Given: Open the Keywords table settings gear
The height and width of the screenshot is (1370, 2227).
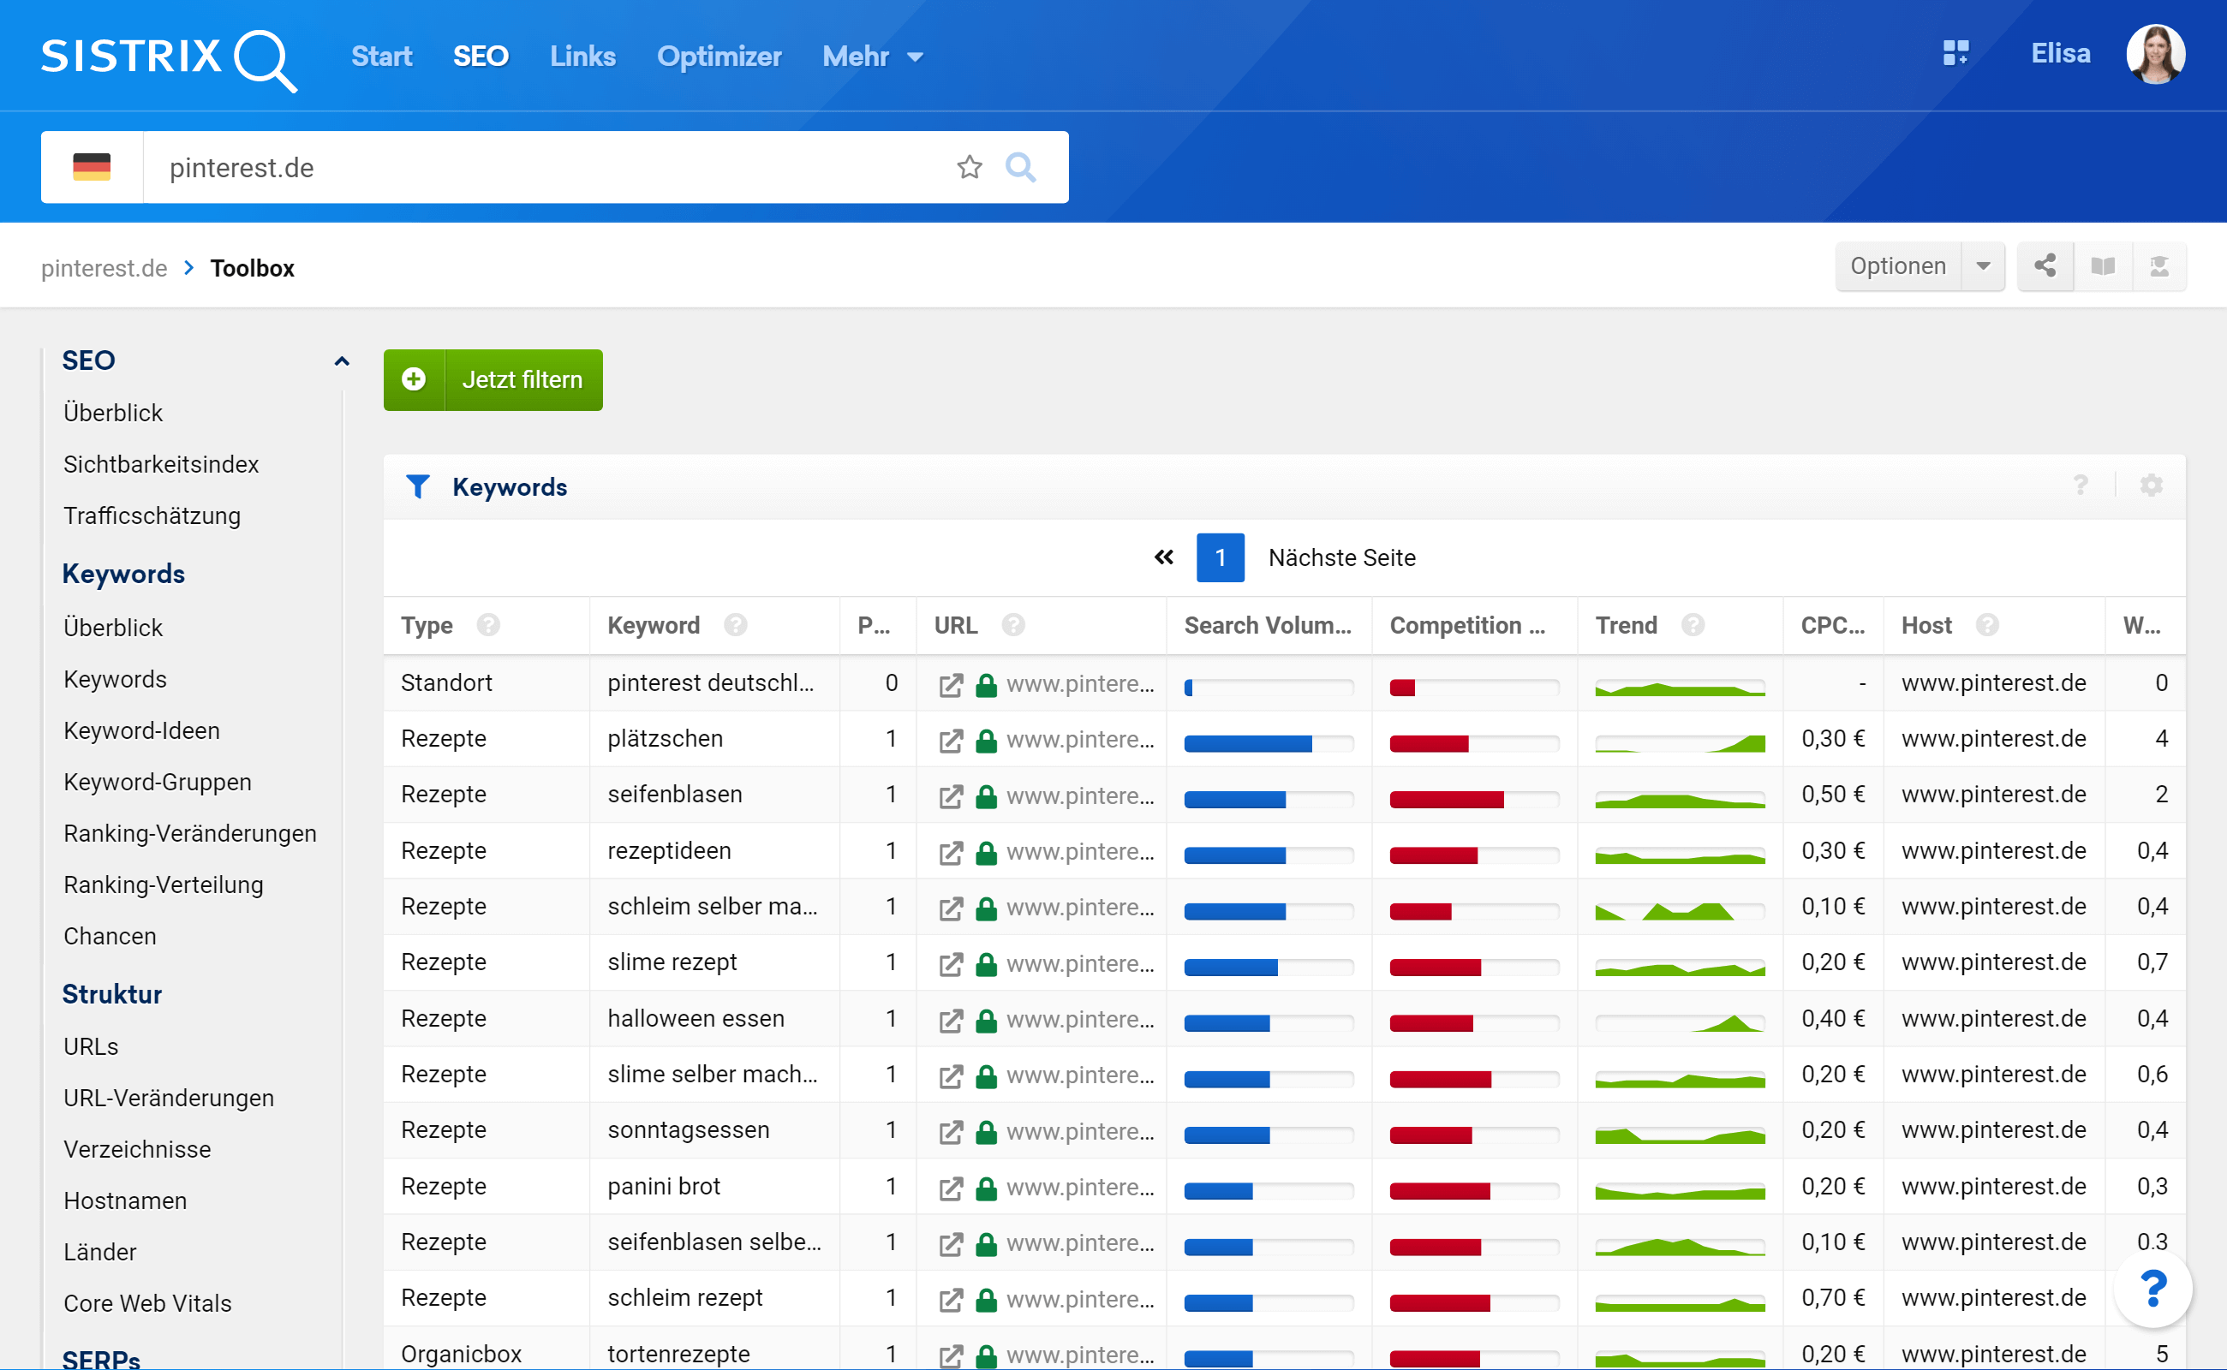Looking at the screenshot, I should click(2150, 485).
